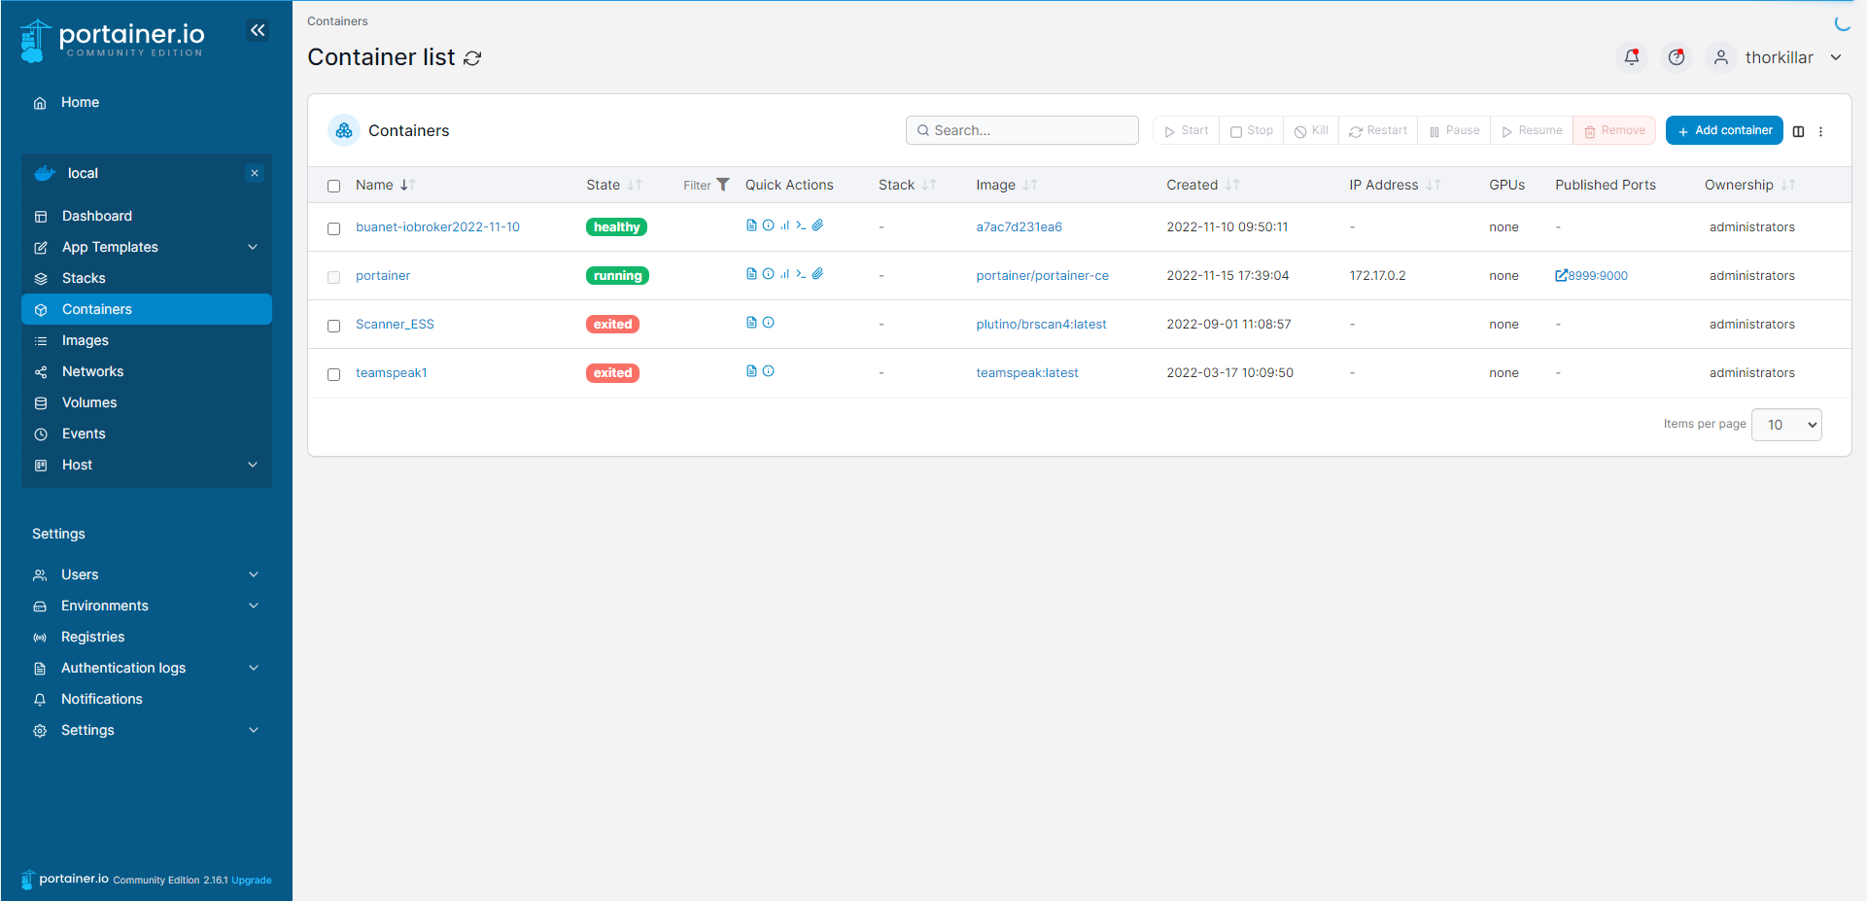The width and height of the screenshot is (1867, 901).
Task: Click the Add container button
Action: (1724, 130)
